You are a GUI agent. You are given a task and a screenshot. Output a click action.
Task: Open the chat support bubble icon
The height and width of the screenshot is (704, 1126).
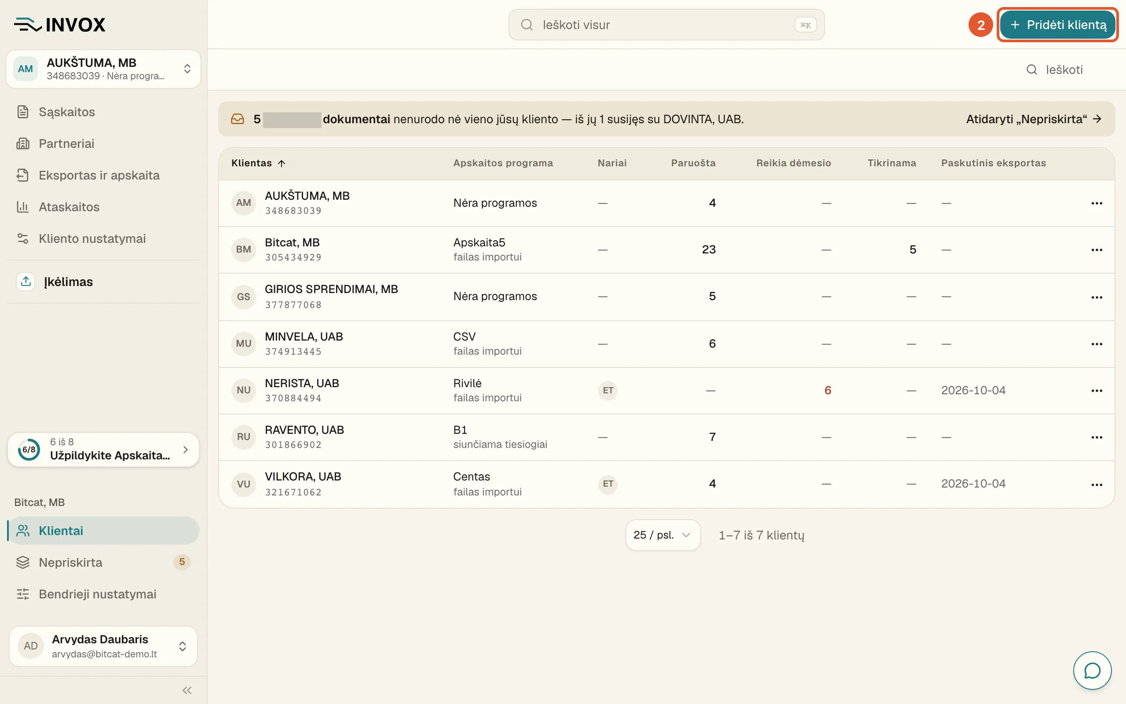(1092, 671)
